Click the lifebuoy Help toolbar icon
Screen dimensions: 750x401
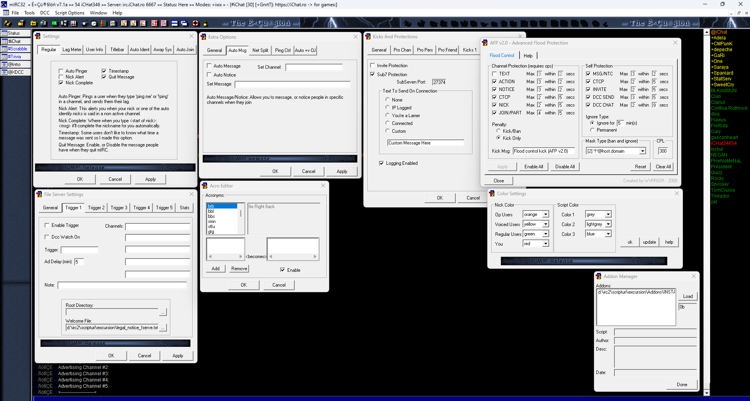[x=195, y=23]
